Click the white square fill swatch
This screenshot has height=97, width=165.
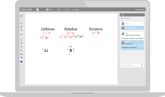(21, 65)
